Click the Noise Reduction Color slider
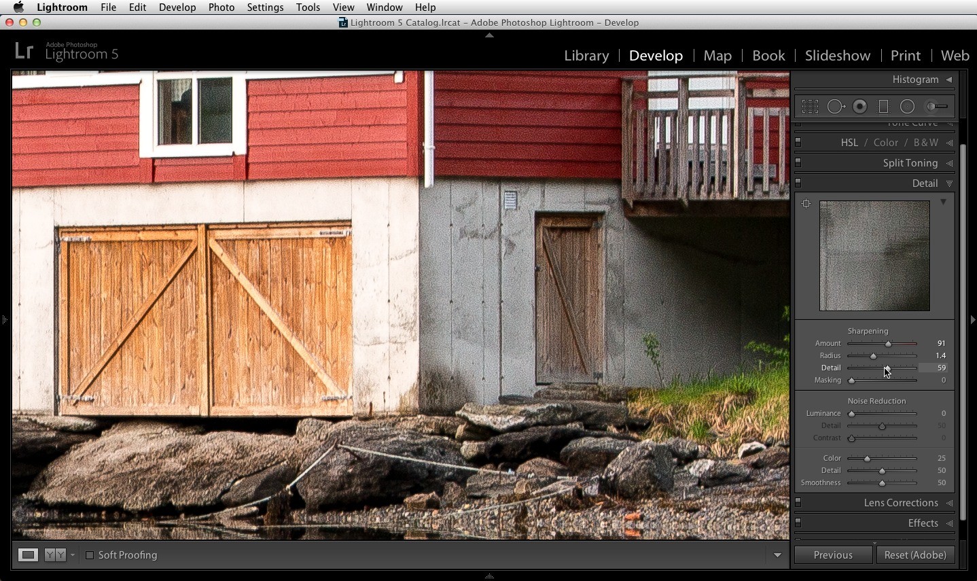 pos(882,459)
